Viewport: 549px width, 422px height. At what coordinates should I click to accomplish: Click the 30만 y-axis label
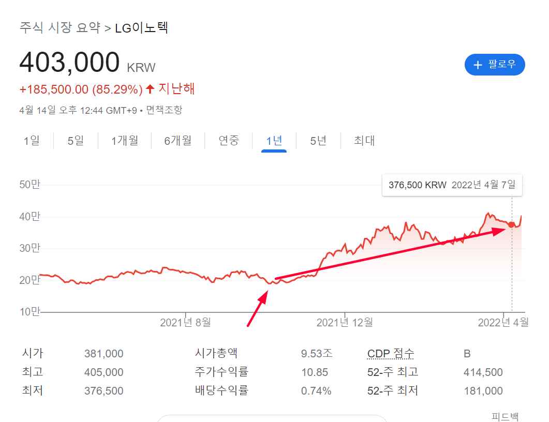click(30, 248)
